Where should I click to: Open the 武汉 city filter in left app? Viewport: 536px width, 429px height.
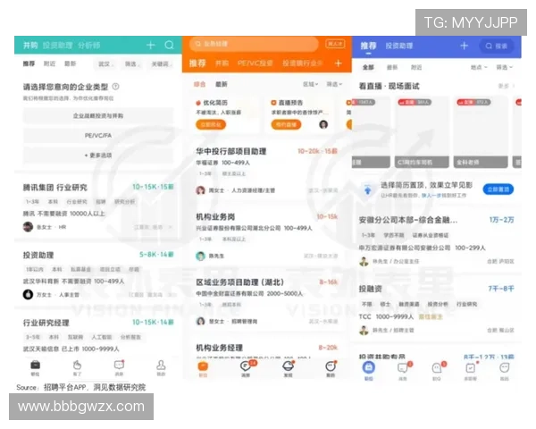pyautogui.click(x=105, y=64)
